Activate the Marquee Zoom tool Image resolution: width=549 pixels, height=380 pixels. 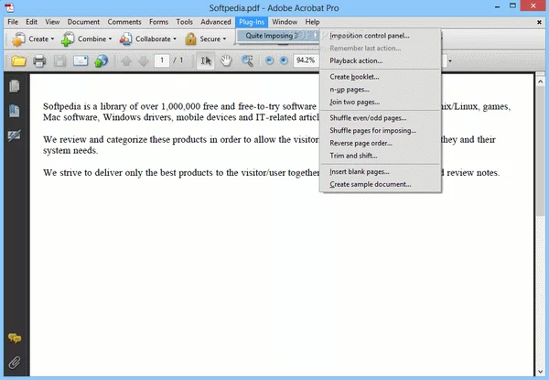click(248, 61)
